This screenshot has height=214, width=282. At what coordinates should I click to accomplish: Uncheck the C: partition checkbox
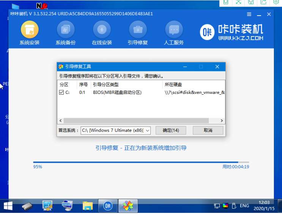(61, 92)
